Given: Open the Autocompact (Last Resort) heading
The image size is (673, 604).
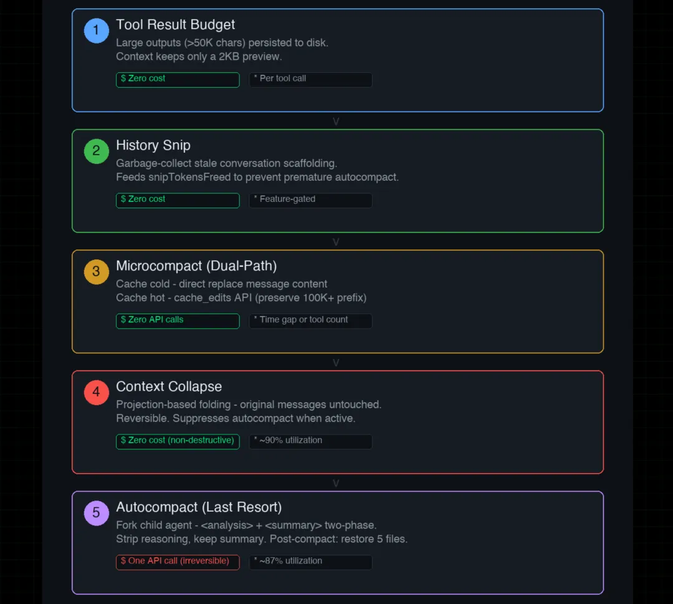Looking at the screenshot, I should pos(199,507).
